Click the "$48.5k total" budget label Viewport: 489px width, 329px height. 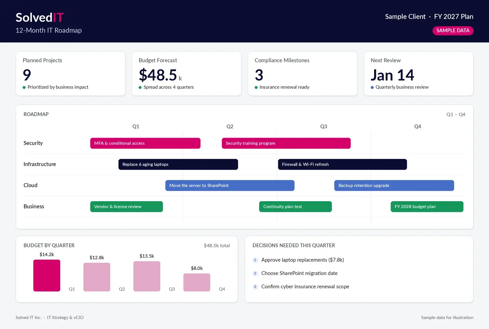[217, 246]
